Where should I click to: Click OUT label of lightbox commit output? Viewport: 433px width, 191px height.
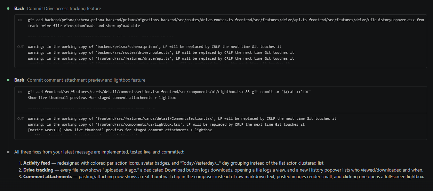(20, 118)
